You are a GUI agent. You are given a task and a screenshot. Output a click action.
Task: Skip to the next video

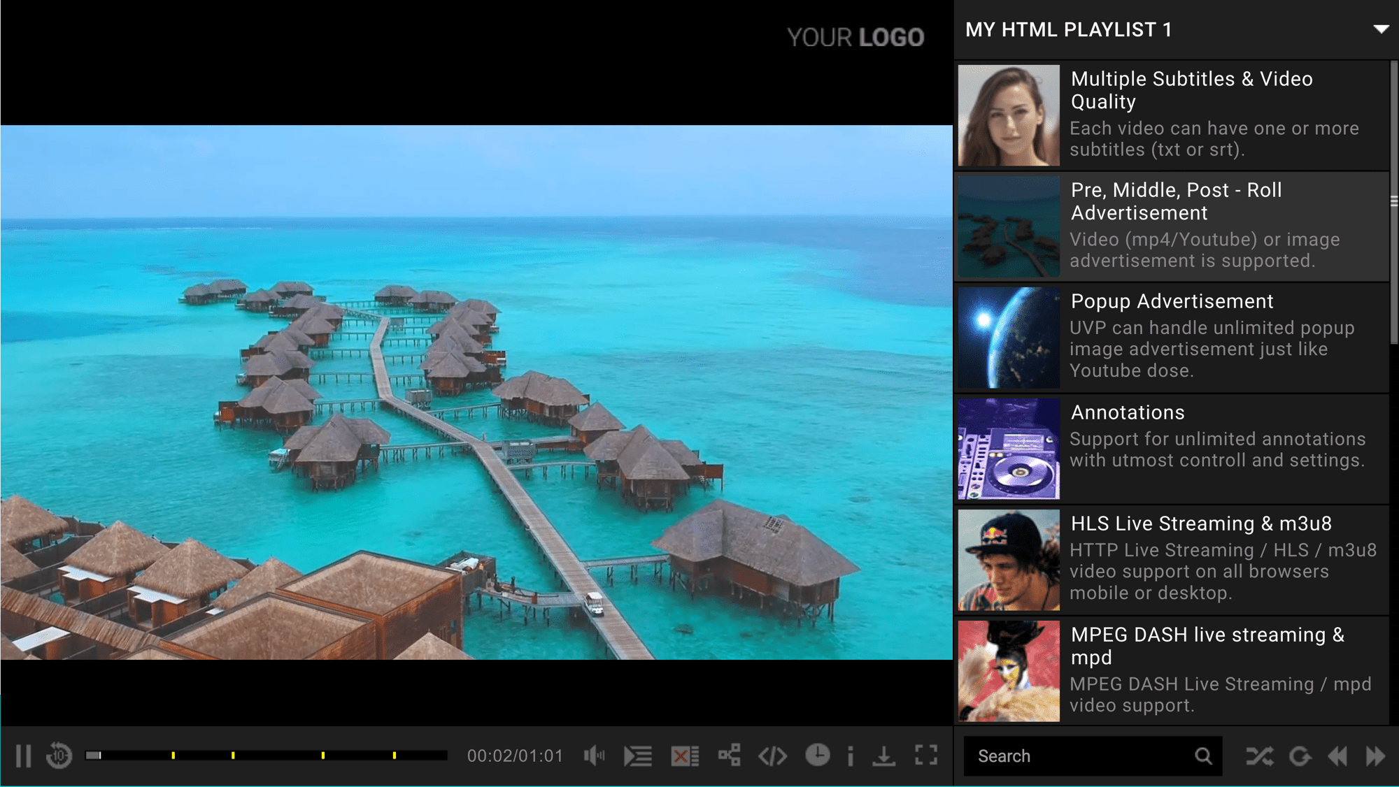coord(1375,756)
